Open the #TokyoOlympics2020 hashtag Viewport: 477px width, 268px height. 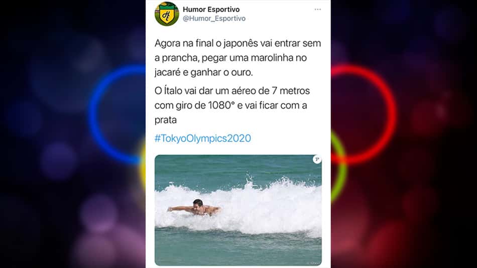point(203,139)
